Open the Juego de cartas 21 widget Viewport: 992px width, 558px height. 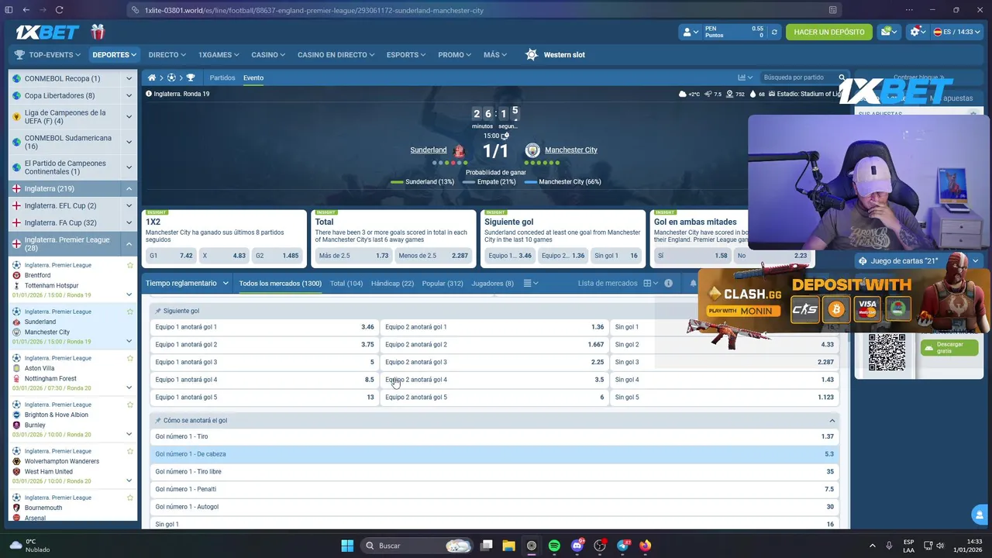919,261
